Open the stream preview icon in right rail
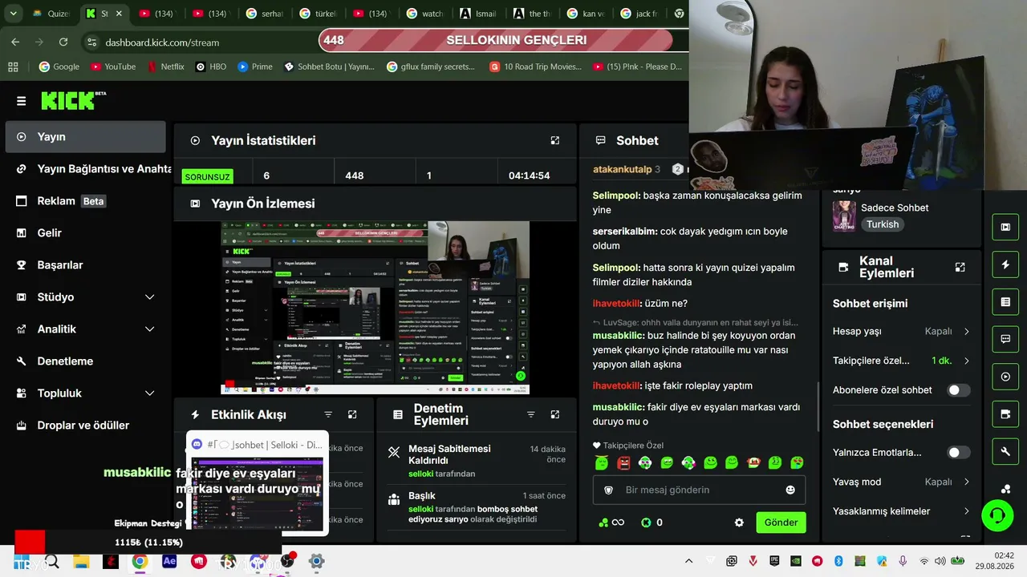Viewport: 1027px width, 577px height. pyautogui.click(x=1005, y=227)
